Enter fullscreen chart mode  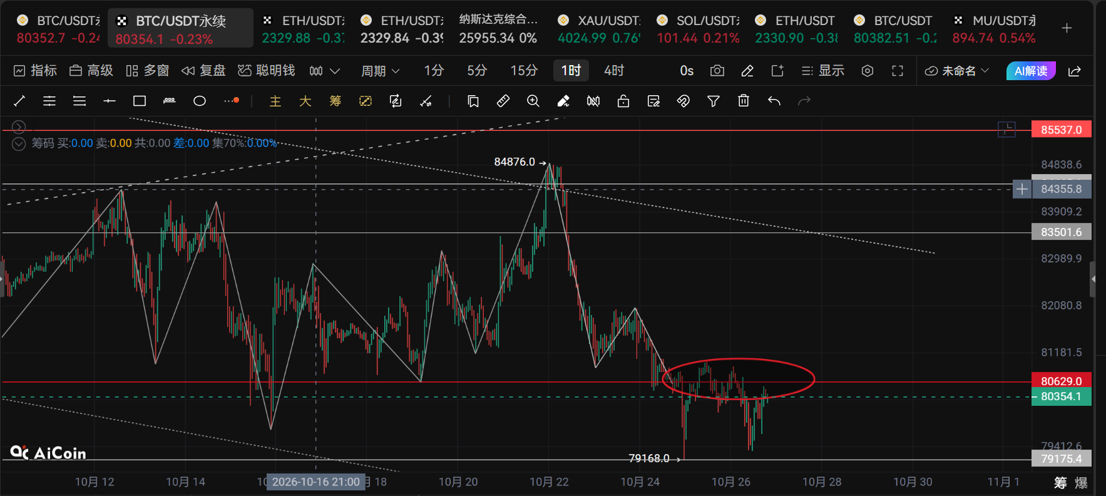[898, 71]
